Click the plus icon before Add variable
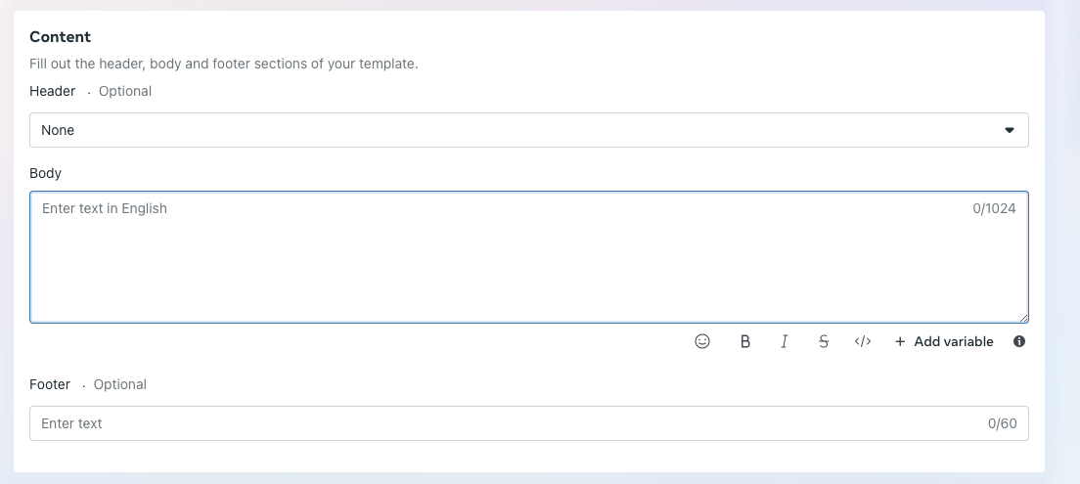Image resolution: width=1080 pixels, height=484 pixels. 900,341
